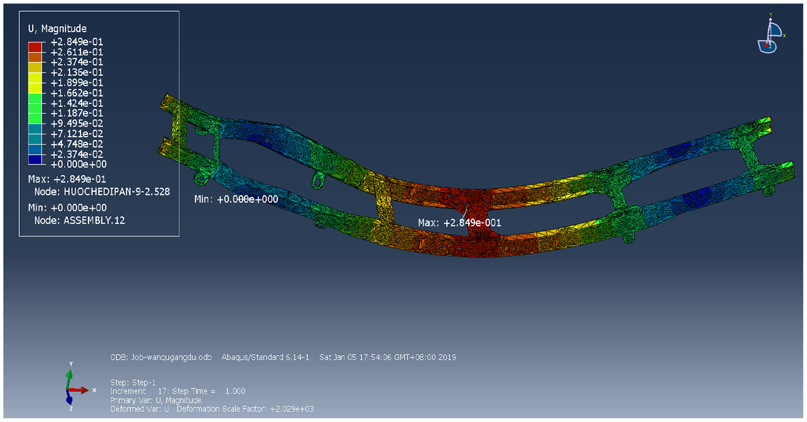Image resolution: width=807 pixels, height=422 pixels.
Task: Click the Primary Var: U, Magnitude line
Action: click(x=156, y=400)
